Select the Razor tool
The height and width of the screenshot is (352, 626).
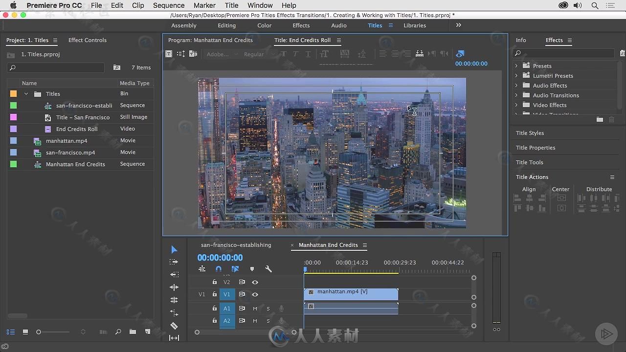[x=174, y=326]
